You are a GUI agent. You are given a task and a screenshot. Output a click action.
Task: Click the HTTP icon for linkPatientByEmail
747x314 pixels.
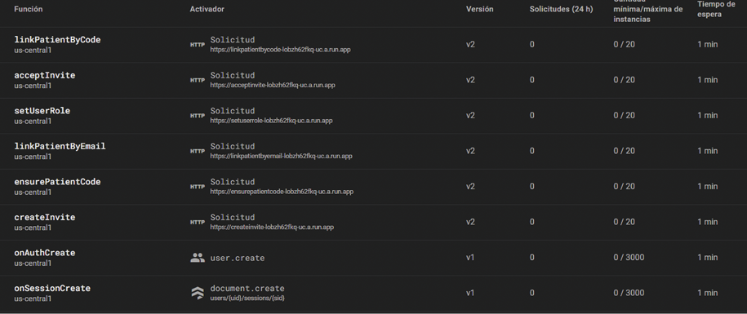coord(198,152)
